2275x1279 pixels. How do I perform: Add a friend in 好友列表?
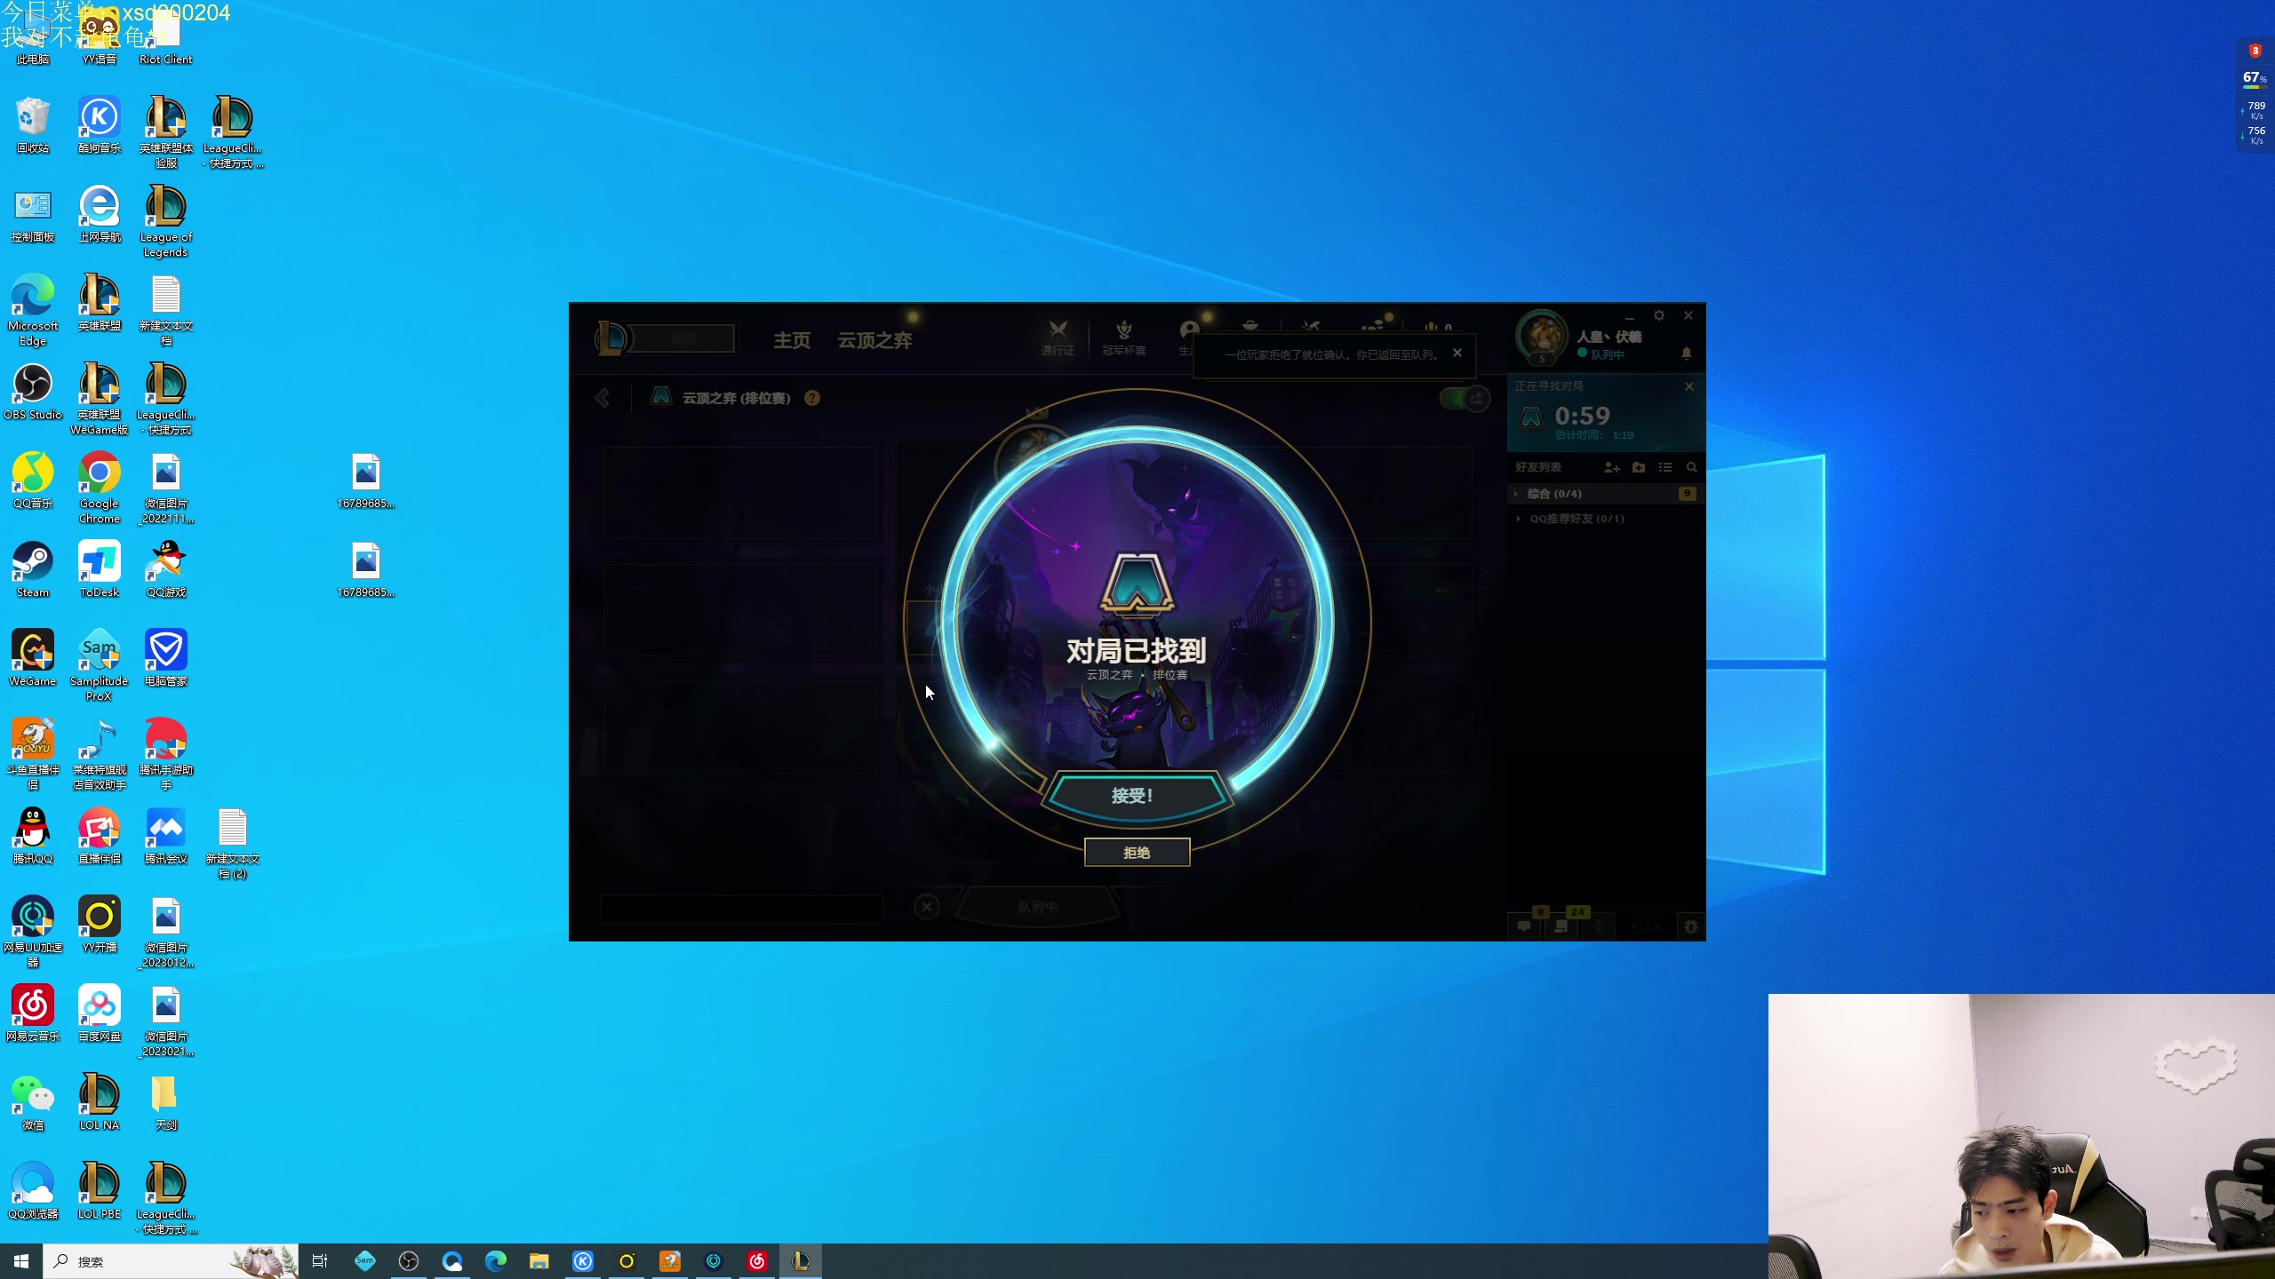click(x=1612, y=467)
